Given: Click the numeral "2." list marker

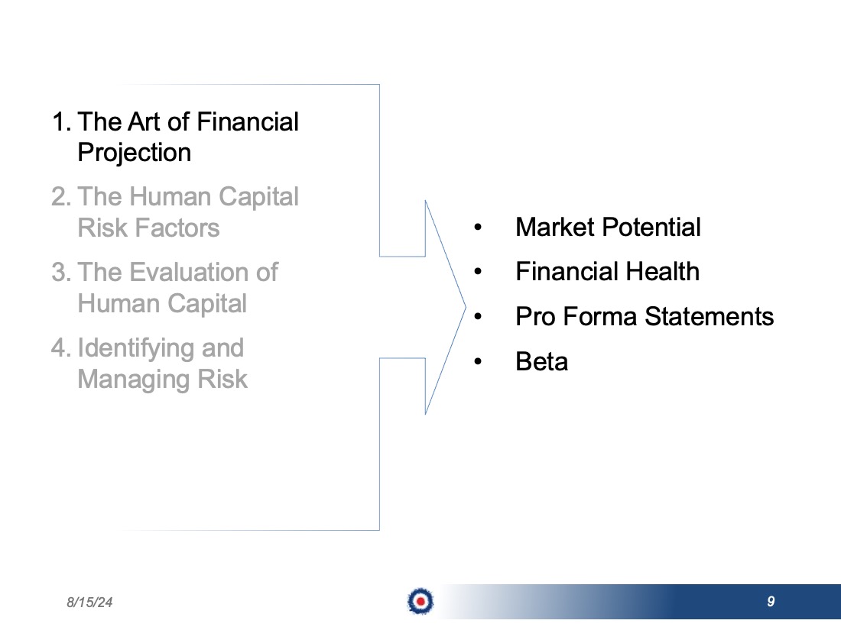Looking at the screenshot, I should 61,197.
